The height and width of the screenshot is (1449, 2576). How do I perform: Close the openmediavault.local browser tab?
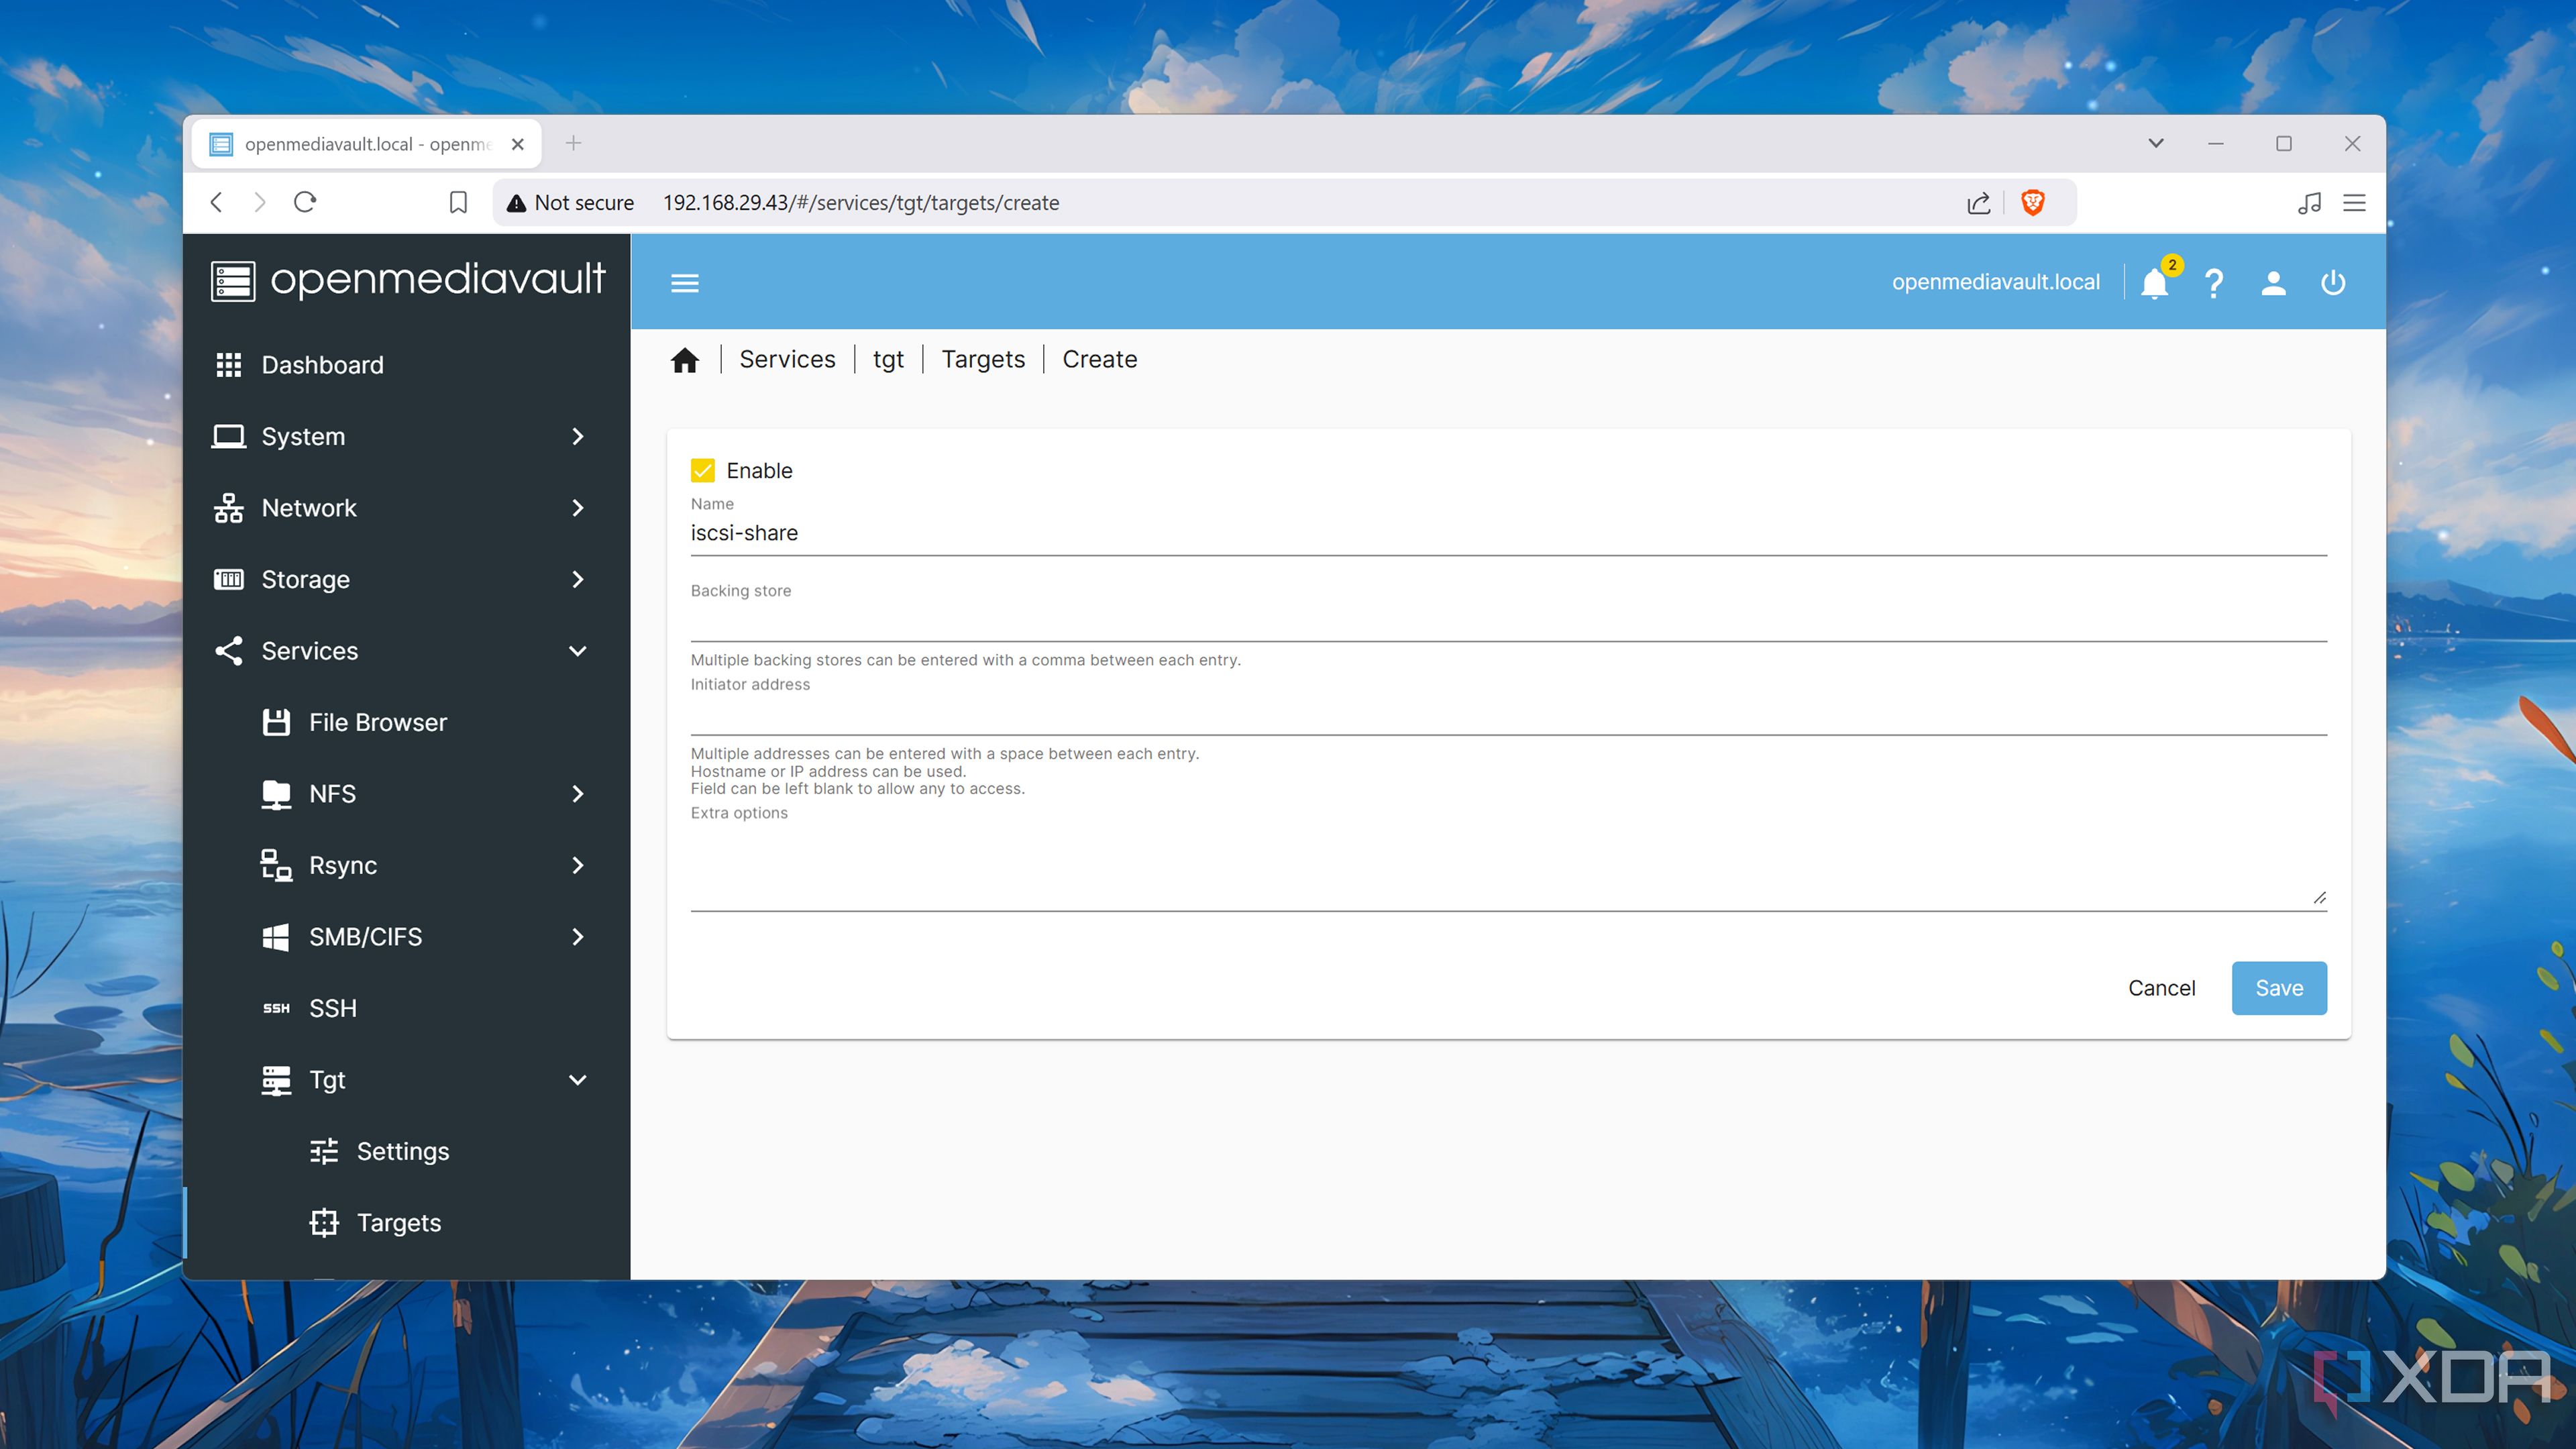[x=518, y=144]
